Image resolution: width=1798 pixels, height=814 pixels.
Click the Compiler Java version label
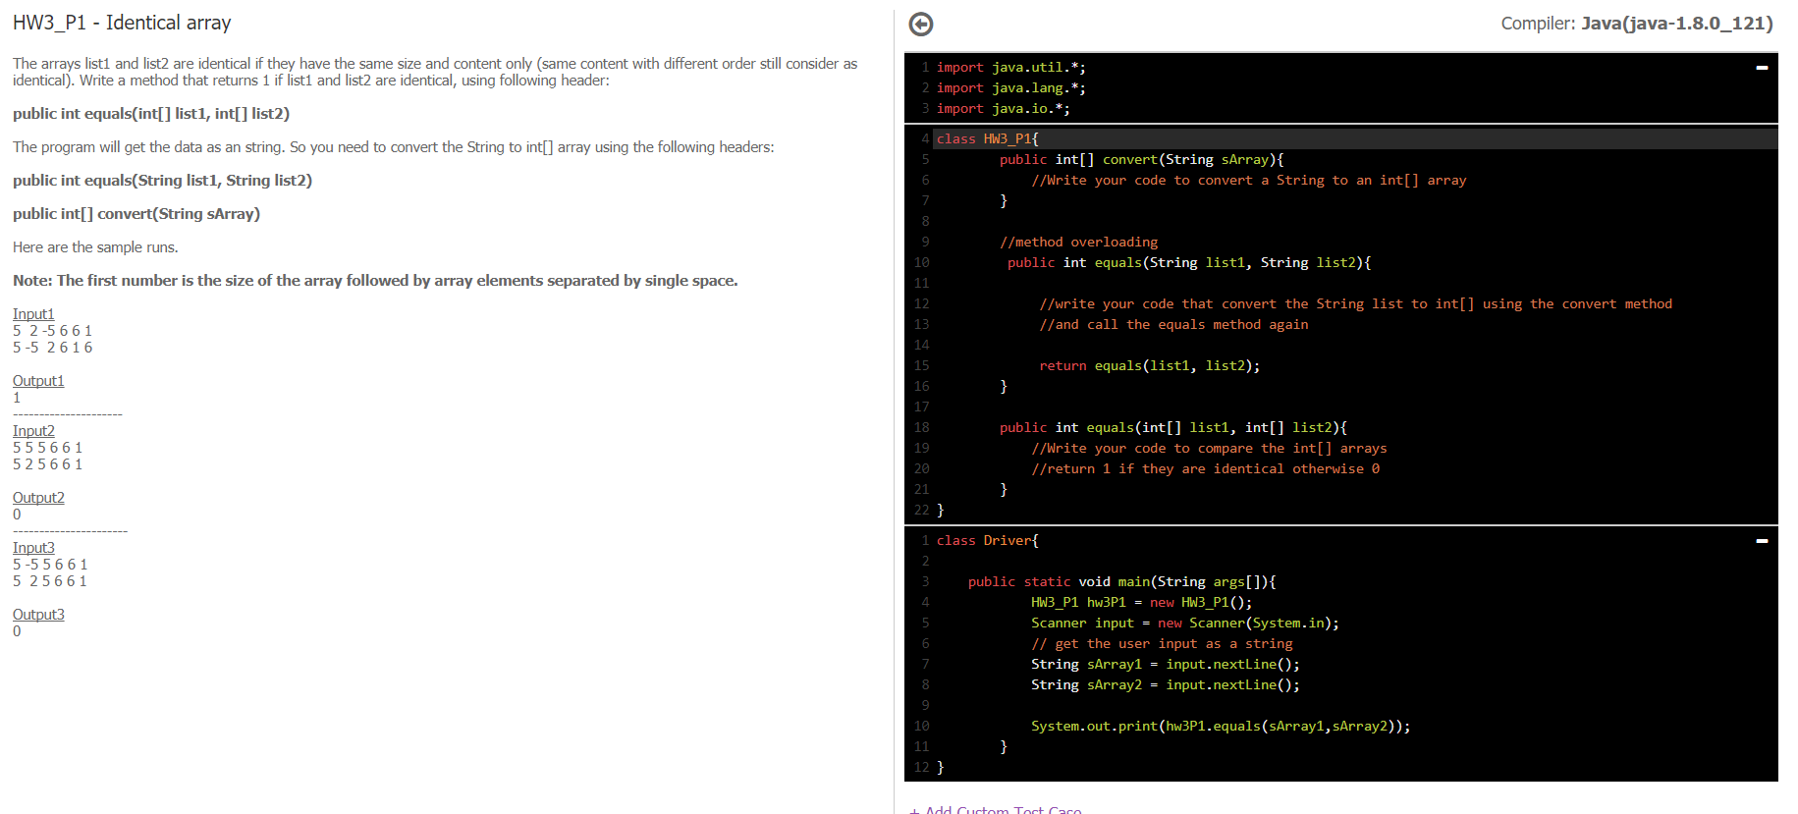[x=1636, y=23]
